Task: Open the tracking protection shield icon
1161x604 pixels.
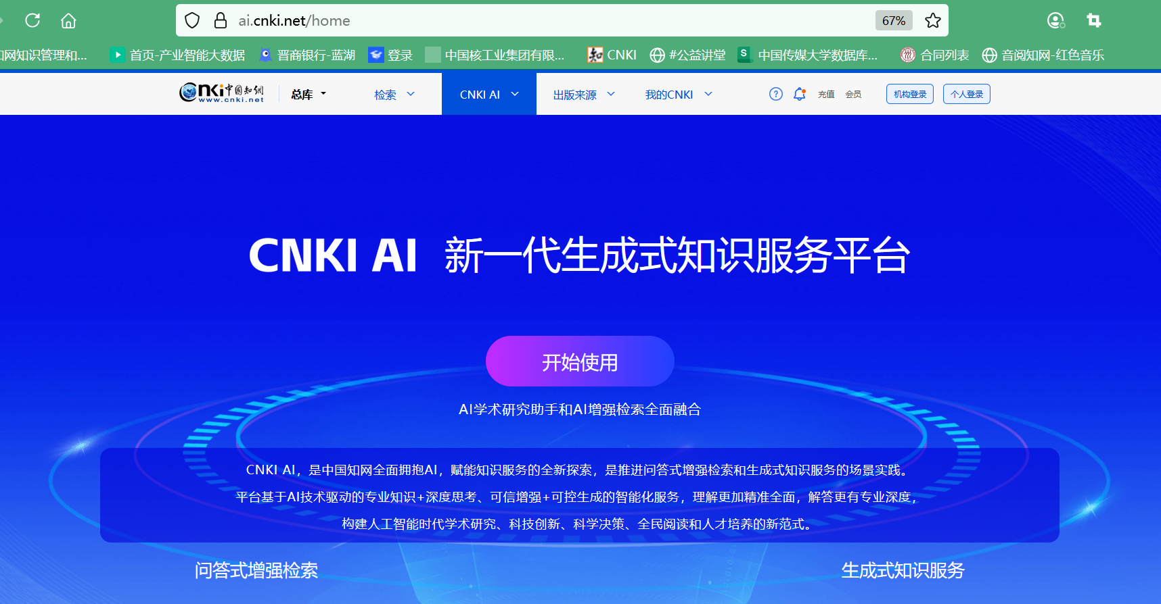Action: (x=192, y=21)
